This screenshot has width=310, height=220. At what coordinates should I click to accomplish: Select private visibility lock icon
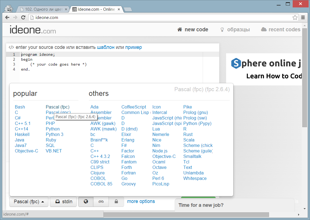116,201
